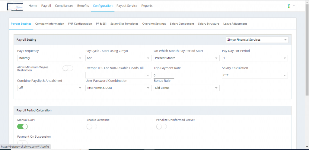Open the User Password Combination dropdown
Viewport: 309px width, 150px height.
[x=118, y=88]
